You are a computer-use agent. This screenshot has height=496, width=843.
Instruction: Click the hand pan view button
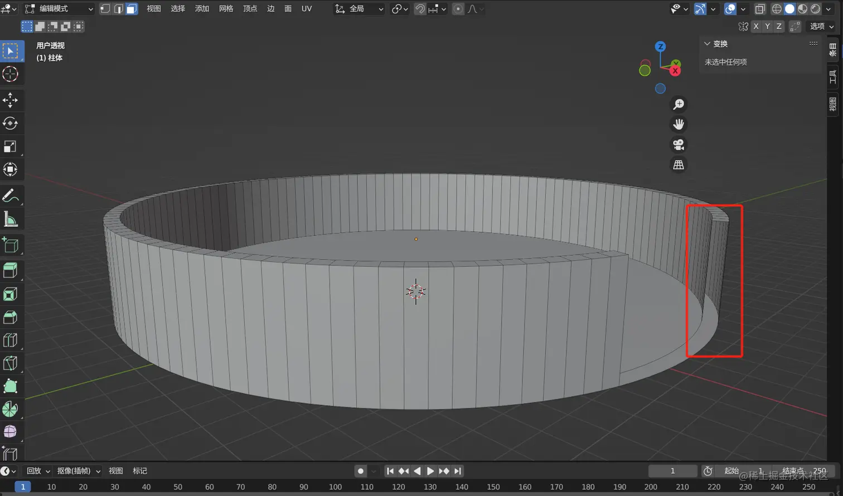[679, 124]
